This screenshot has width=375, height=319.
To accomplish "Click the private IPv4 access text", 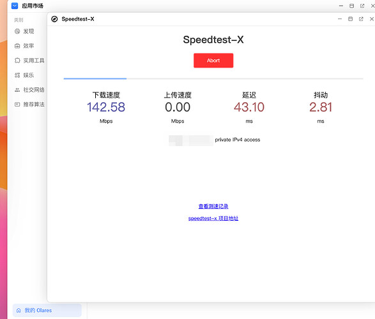I will (238, 140).
